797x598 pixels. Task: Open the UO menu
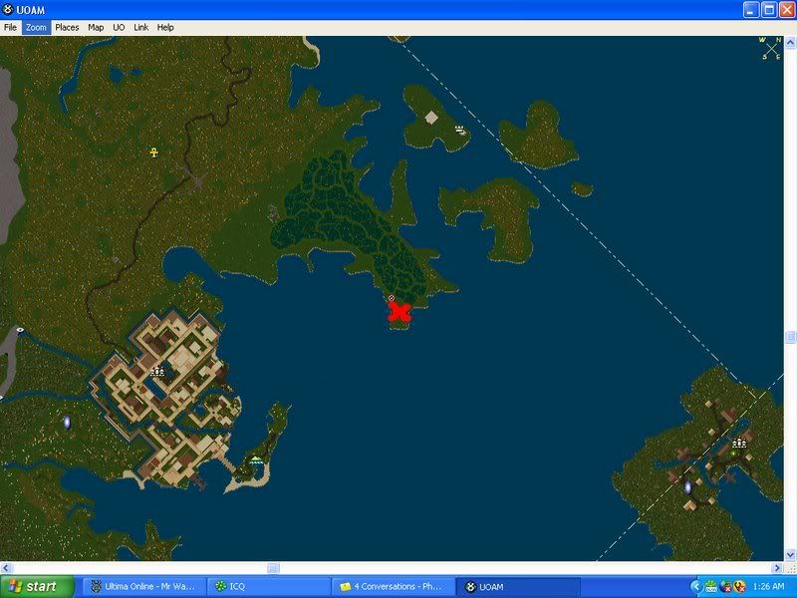click(x=119, y=28)
